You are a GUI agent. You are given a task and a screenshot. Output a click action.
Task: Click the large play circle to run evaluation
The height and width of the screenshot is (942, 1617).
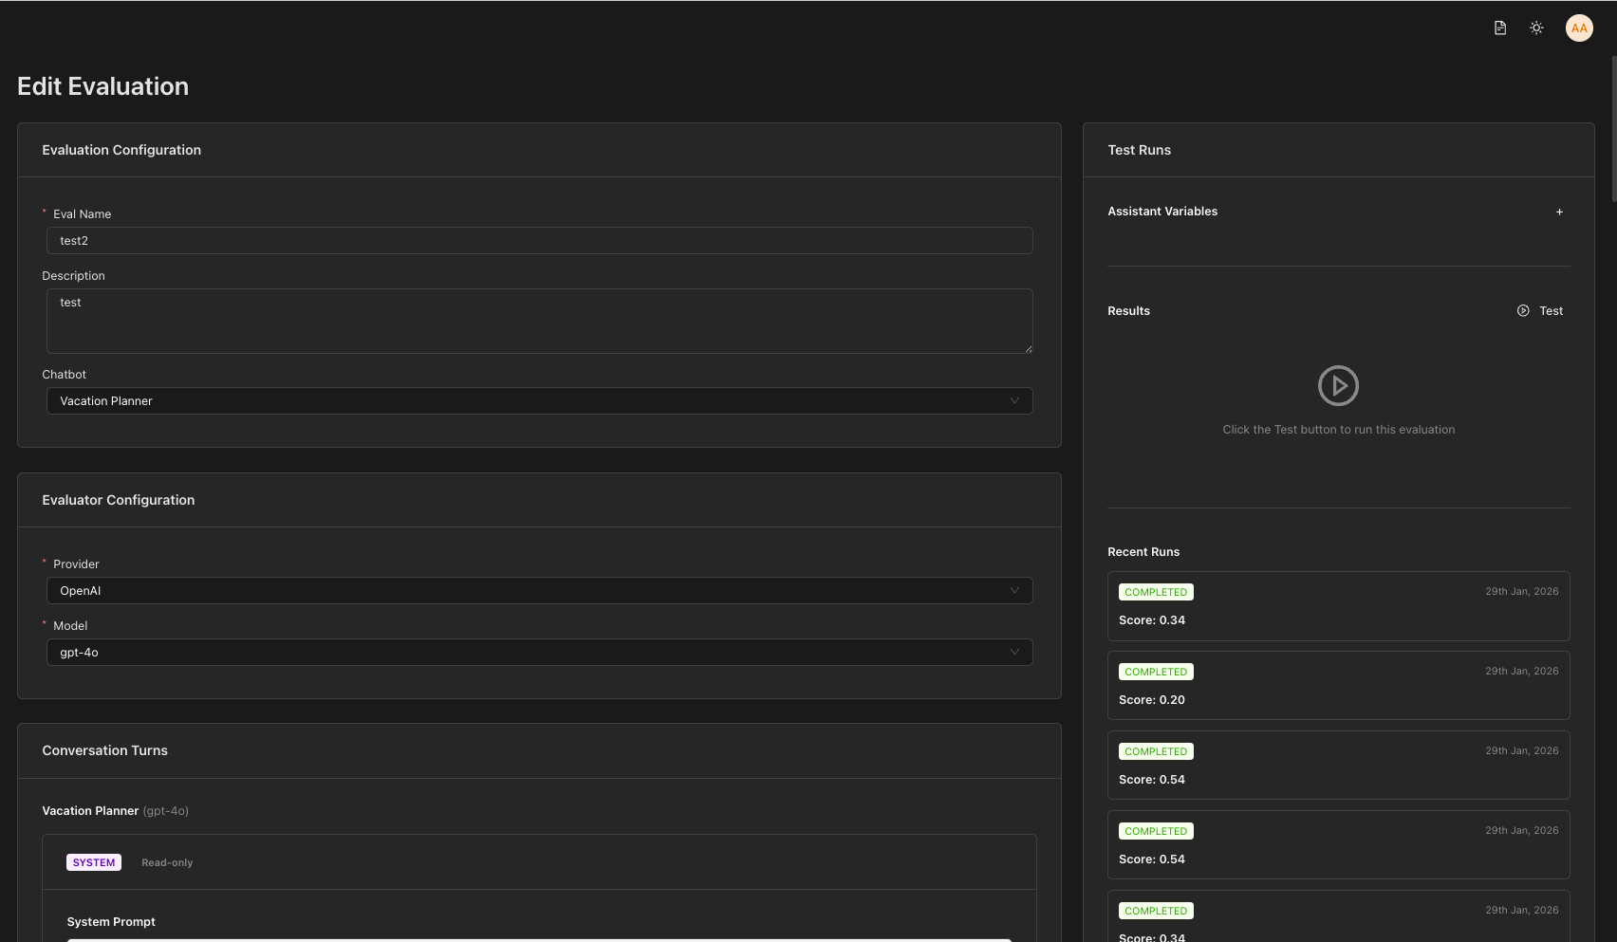[1339, 385]
